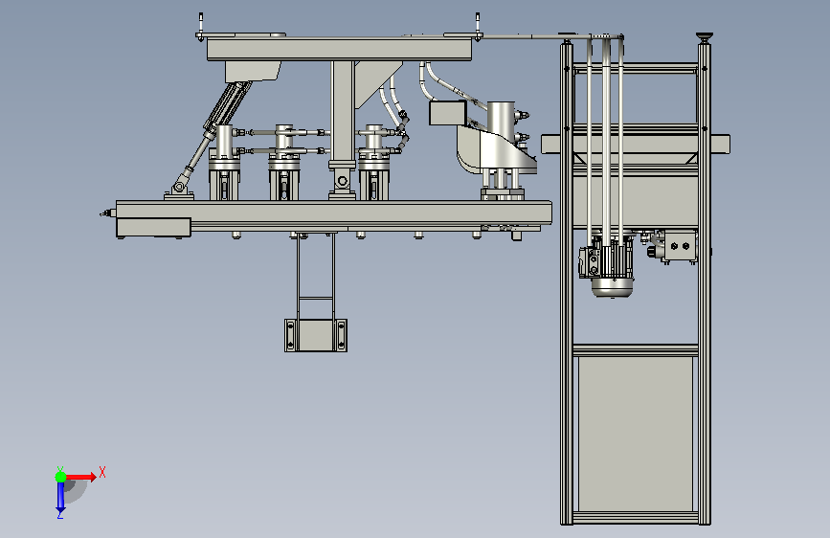Select the right aluminum upright of the frame
The height and width of the screenshot is (538, 830).
[704, 283]
